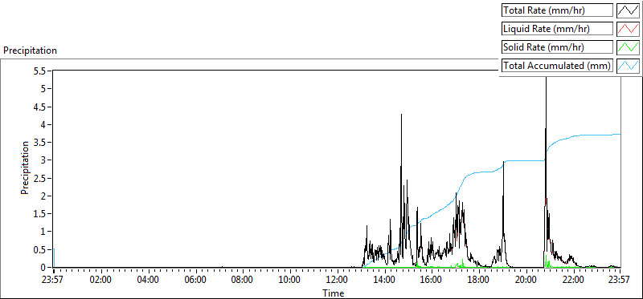Click the Liquid Rate red line swatch
643x299 pixels.
629,29
